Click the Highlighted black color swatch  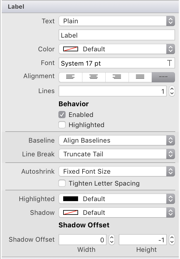[71, 199]
